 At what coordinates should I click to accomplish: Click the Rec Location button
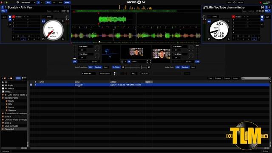pyautogui.click(x=105, y=74)
